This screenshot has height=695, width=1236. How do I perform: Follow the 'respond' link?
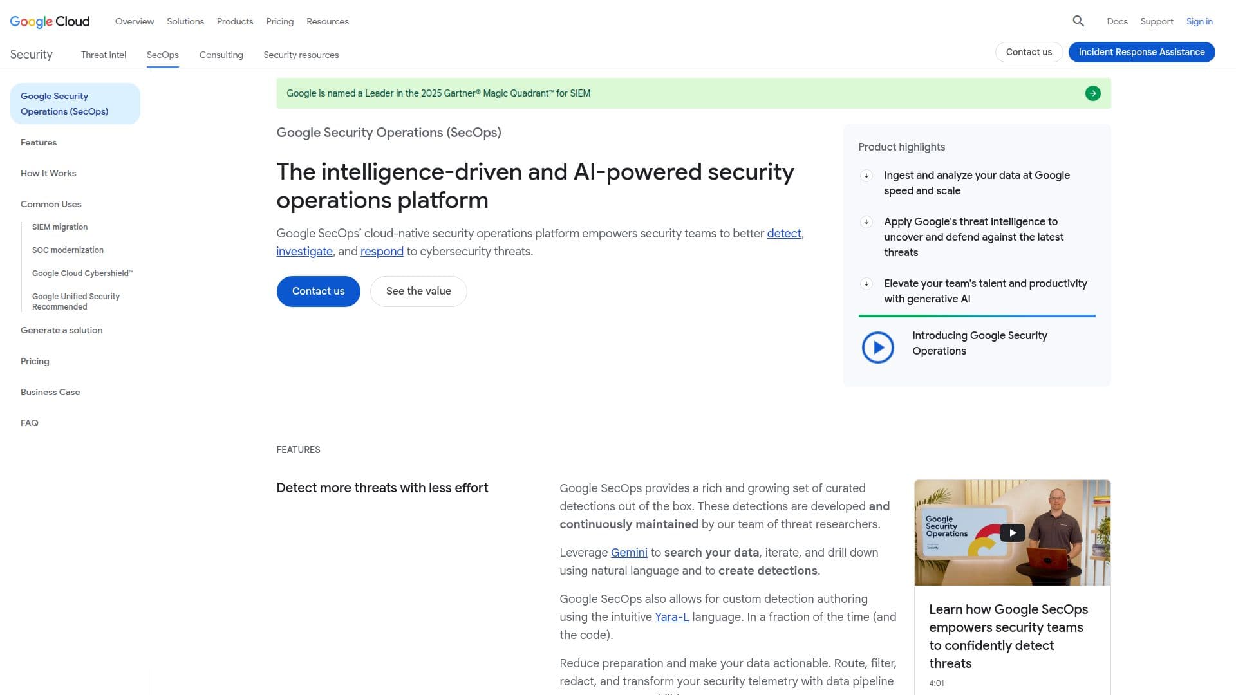coord(382,252)
